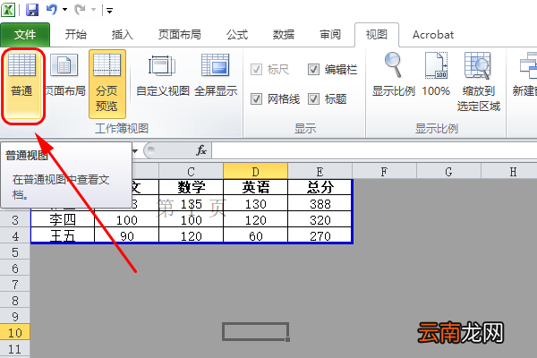Click the cell containing 李四
This screenshot has height=358, width=537.
click(63, 220)
